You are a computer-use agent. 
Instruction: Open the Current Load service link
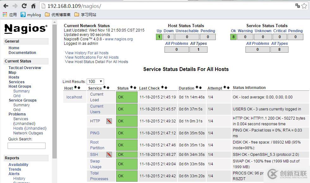[97, 97]
